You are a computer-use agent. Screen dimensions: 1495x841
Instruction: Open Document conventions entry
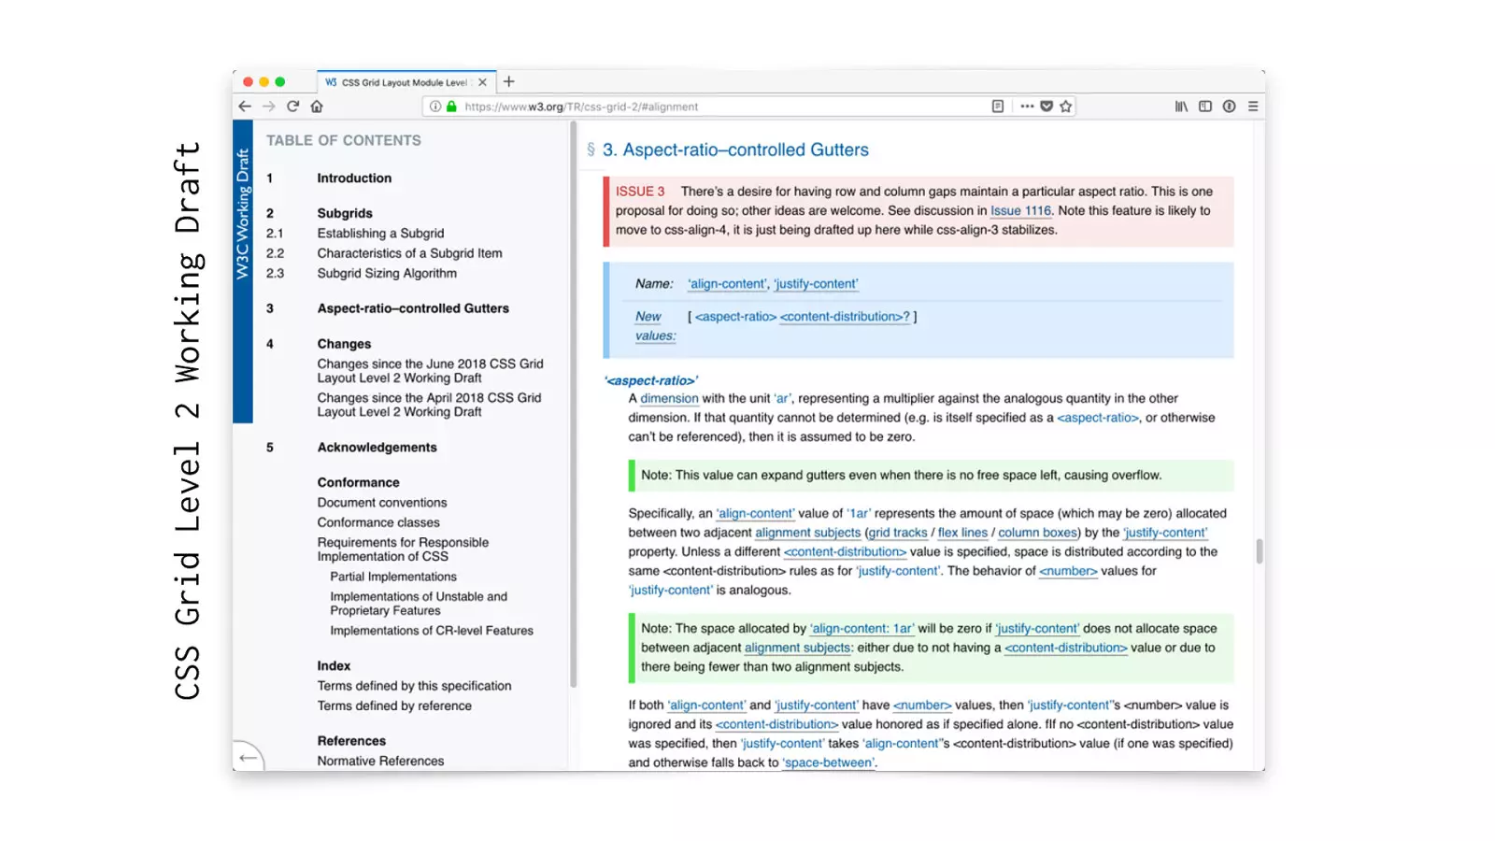(x=382, y=503)
